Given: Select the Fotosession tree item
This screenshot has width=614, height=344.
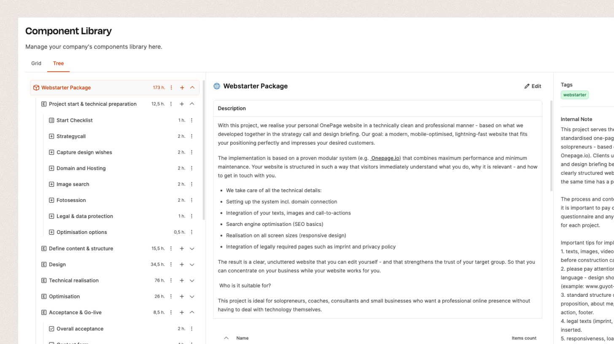Looking at the screenshot, I should [71, 200].
